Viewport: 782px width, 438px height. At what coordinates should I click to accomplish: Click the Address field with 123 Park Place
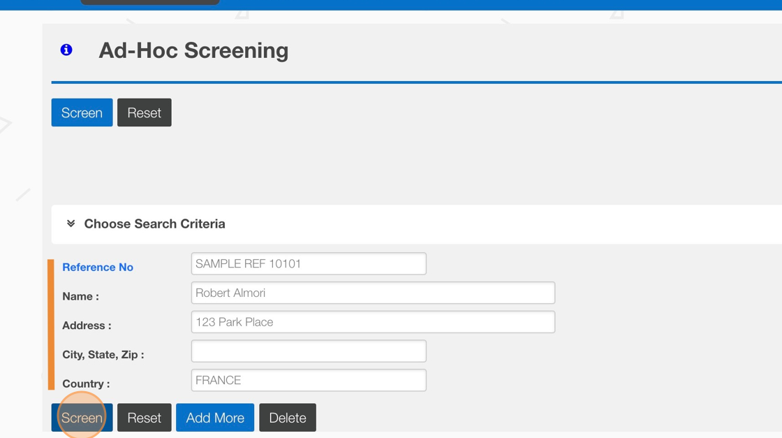coord(373,322)
